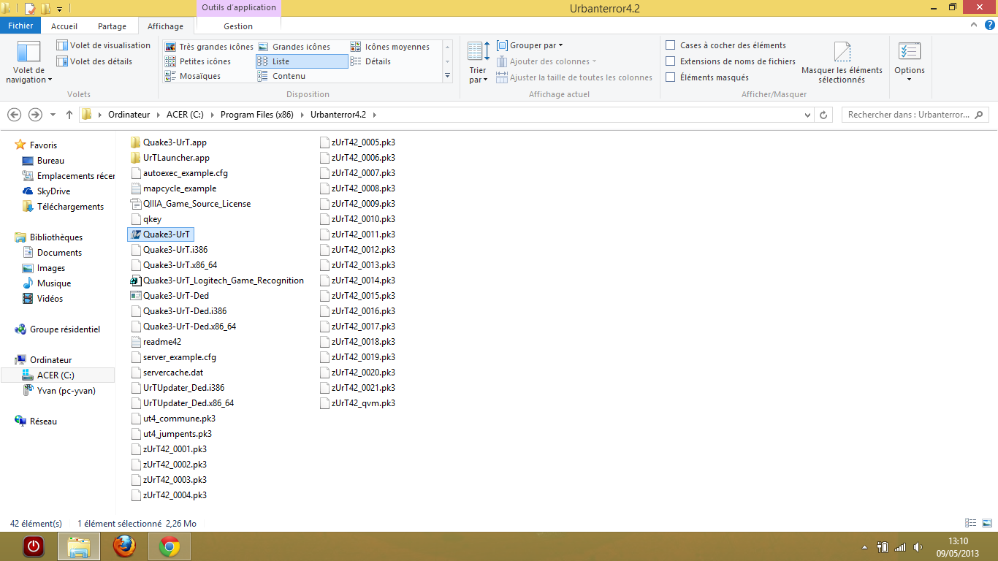Open the address bar dropdown arrow

point(807,115)
